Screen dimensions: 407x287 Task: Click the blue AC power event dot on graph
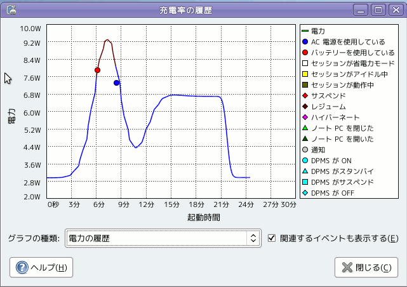point(116,83)
